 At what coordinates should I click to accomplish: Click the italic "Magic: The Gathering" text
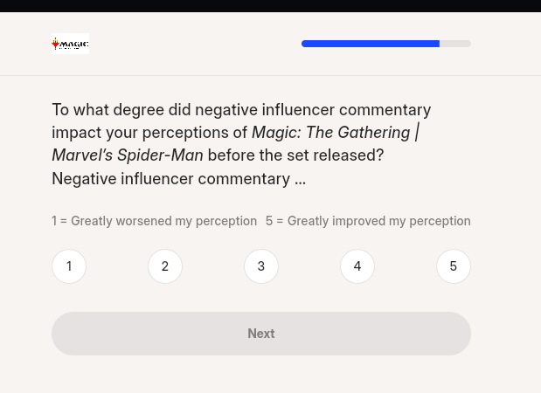(x=331, y=133)
